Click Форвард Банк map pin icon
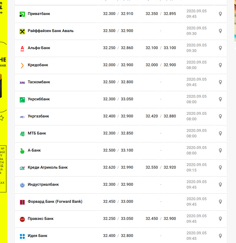The width and height of the screenshot is (236, 243). (220, 201)
